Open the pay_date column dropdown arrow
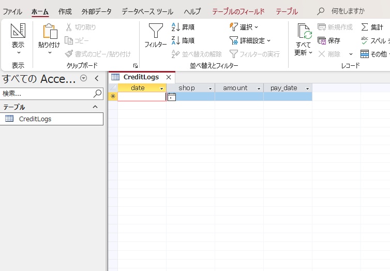 click(x=307, y=89)
